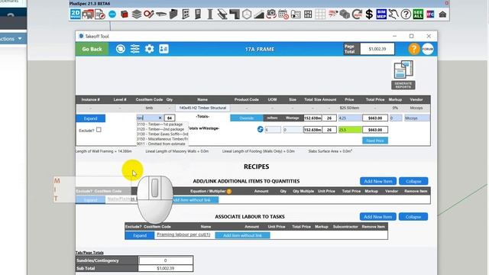Click the green SEE ALL icon
Screen dimensions: 489x275
[x=418, y=15]
